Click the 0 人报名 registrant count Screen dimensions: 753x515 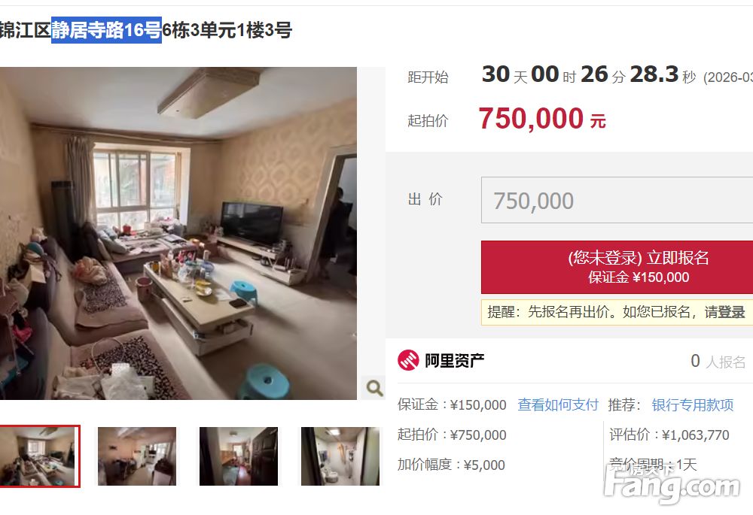click(718, 361)
